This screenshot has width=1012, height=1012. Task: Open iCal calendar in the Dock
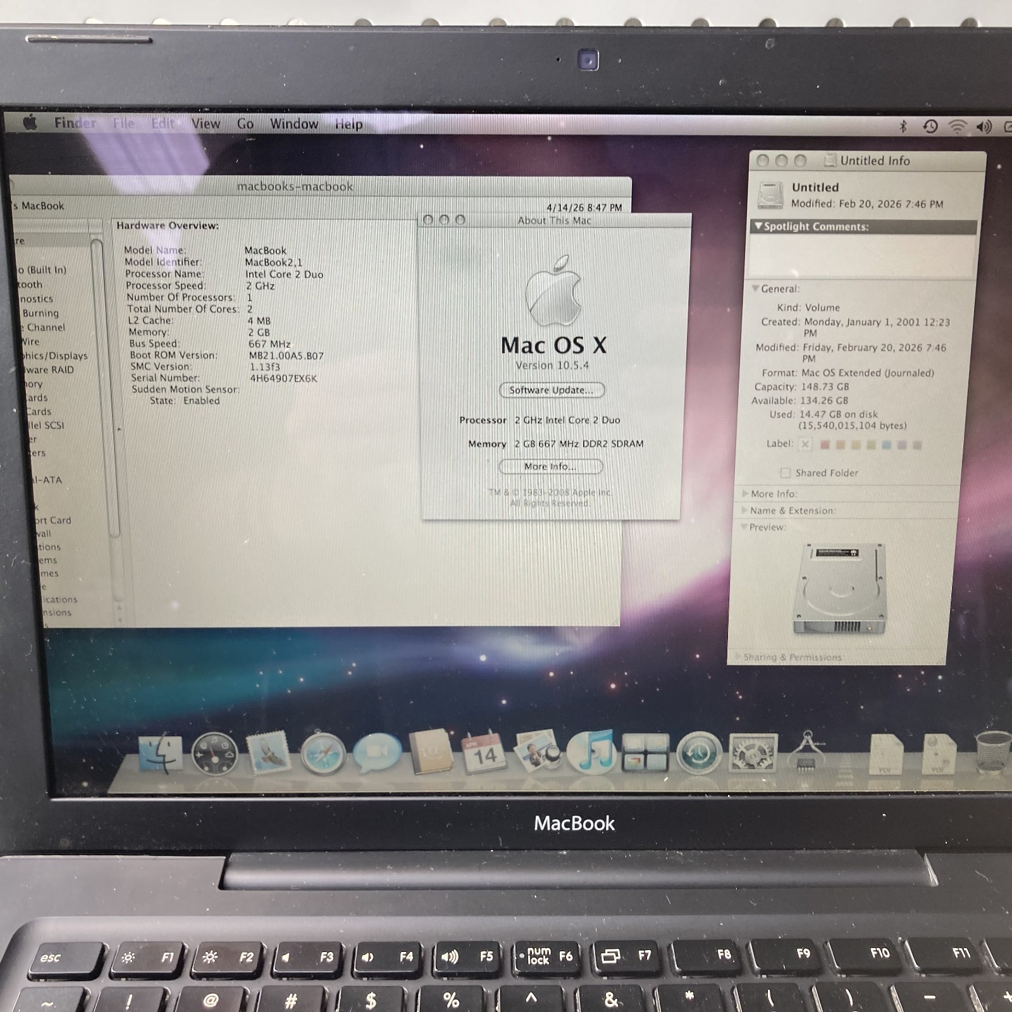coord(484,753)
